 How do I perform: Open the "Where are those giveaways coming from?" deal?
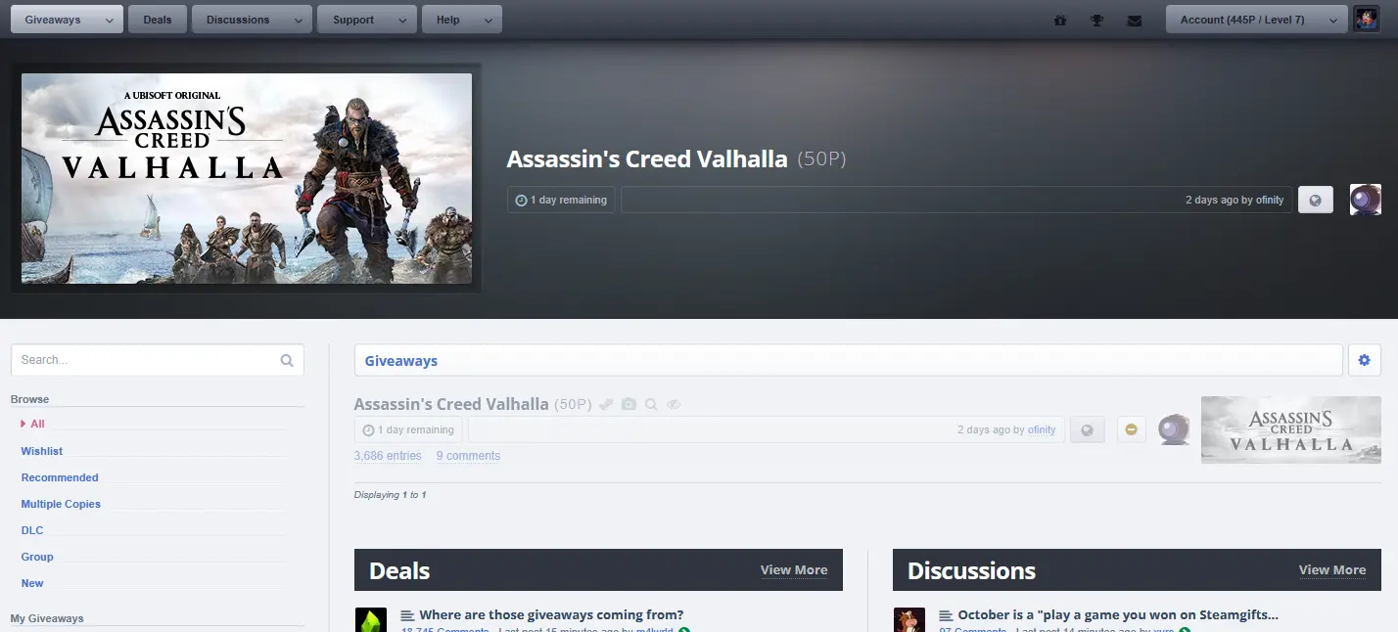(551, 615)
